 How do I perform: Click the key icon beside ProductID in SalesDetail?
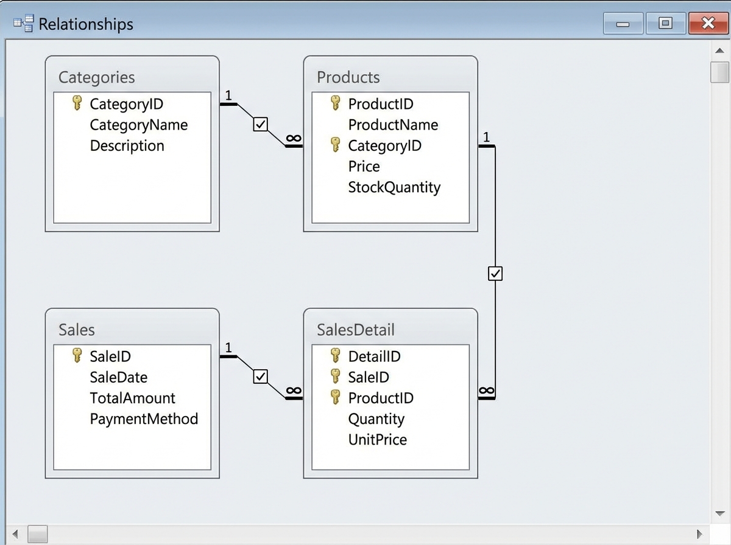point(335,398)
